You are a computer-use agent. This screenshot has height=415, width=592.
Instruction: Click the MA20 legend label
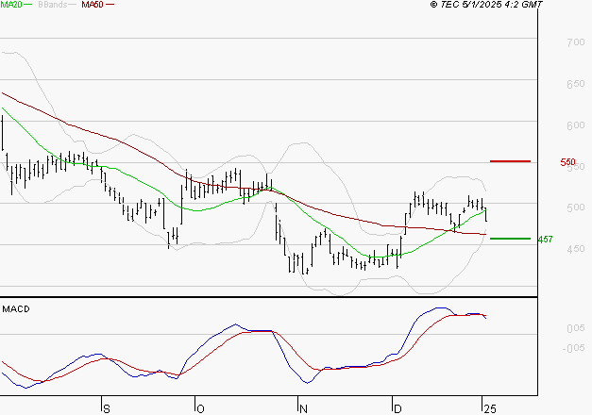(11, 5)
